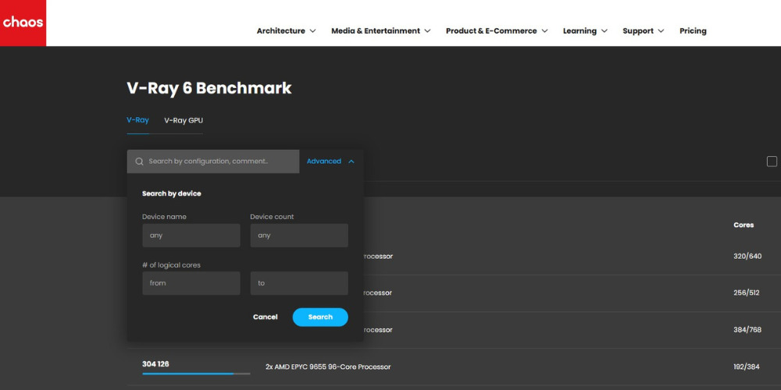Open the Architecture menu
The width and height of the screenshot is (781, 390).
(x=286, y=31)
